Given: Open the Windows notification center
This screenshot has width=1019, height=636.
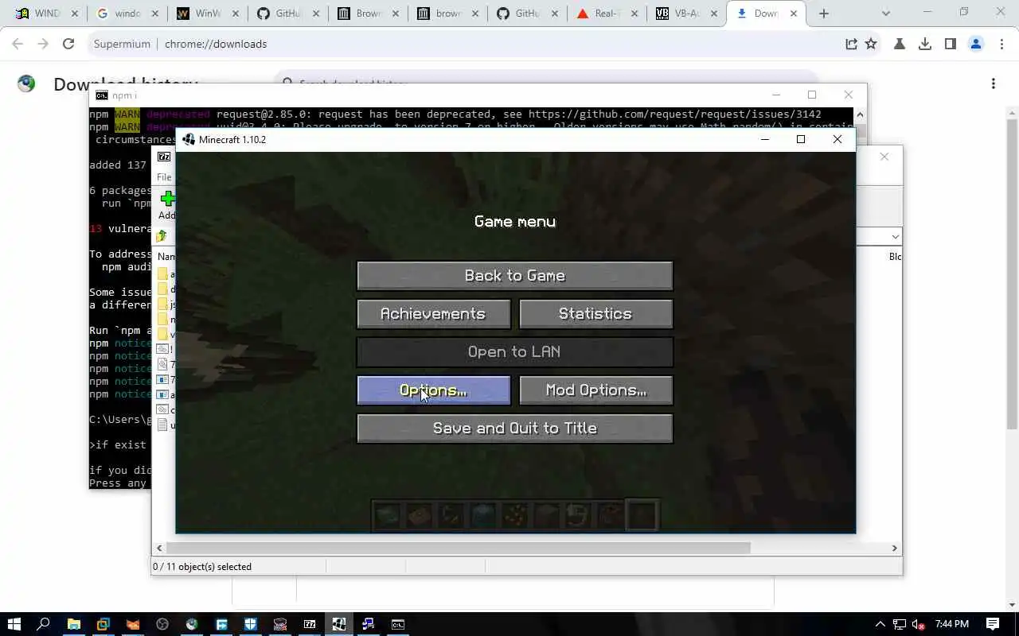Looking at the screenshot, I should pyautogui.click(x=993, y=624).
